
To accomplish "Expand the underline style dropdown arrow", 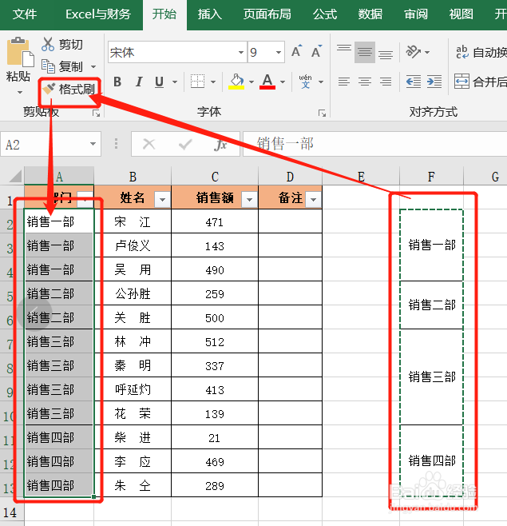I will (x=175, y=82).
